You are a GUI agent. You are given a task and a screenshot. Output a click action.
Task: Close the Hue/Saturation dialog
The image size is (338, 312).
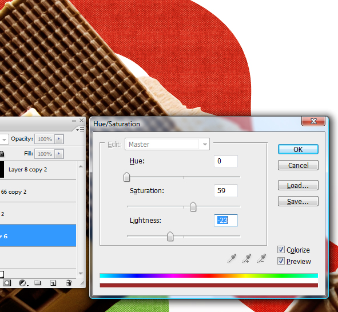click(x=313, y=121)
